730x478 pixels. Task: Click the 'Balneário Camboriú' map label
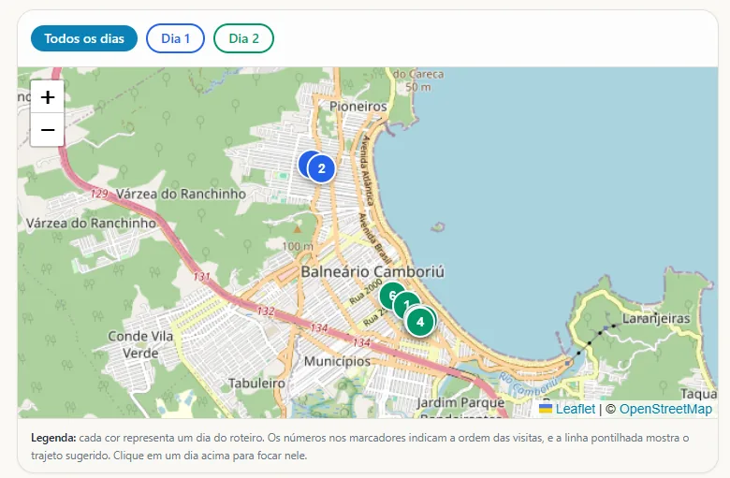(x=372, y=271)
